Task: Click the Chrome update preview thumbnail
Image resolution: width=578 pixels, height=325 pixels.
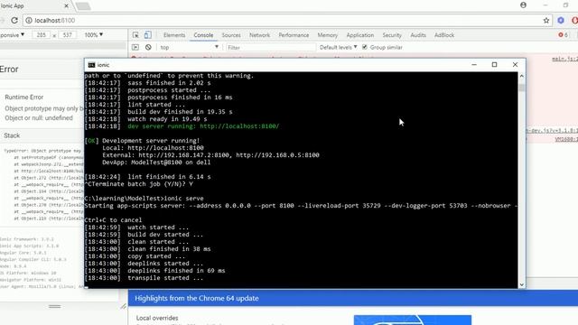Action: click(413, 320)
